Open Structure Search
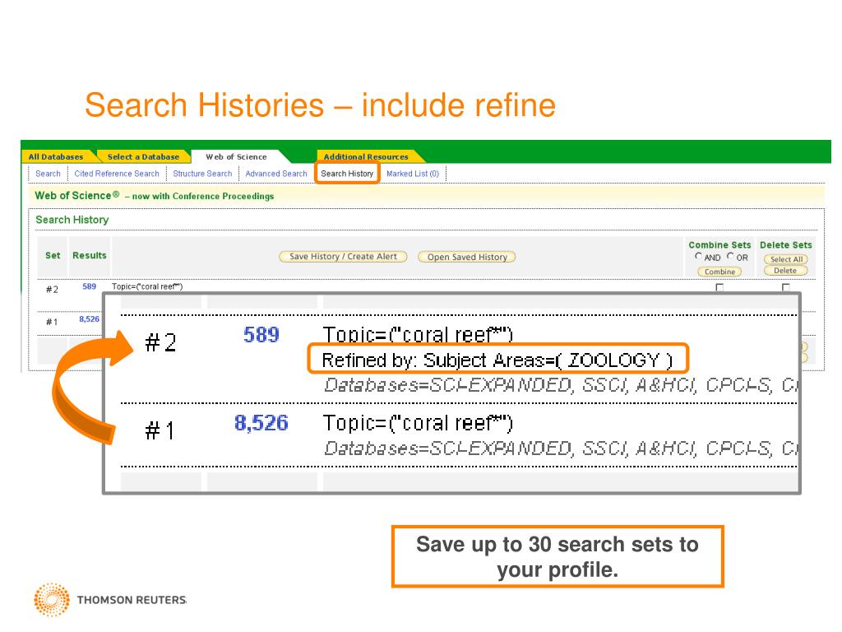The image size is (842, 632). click(202, 174)
